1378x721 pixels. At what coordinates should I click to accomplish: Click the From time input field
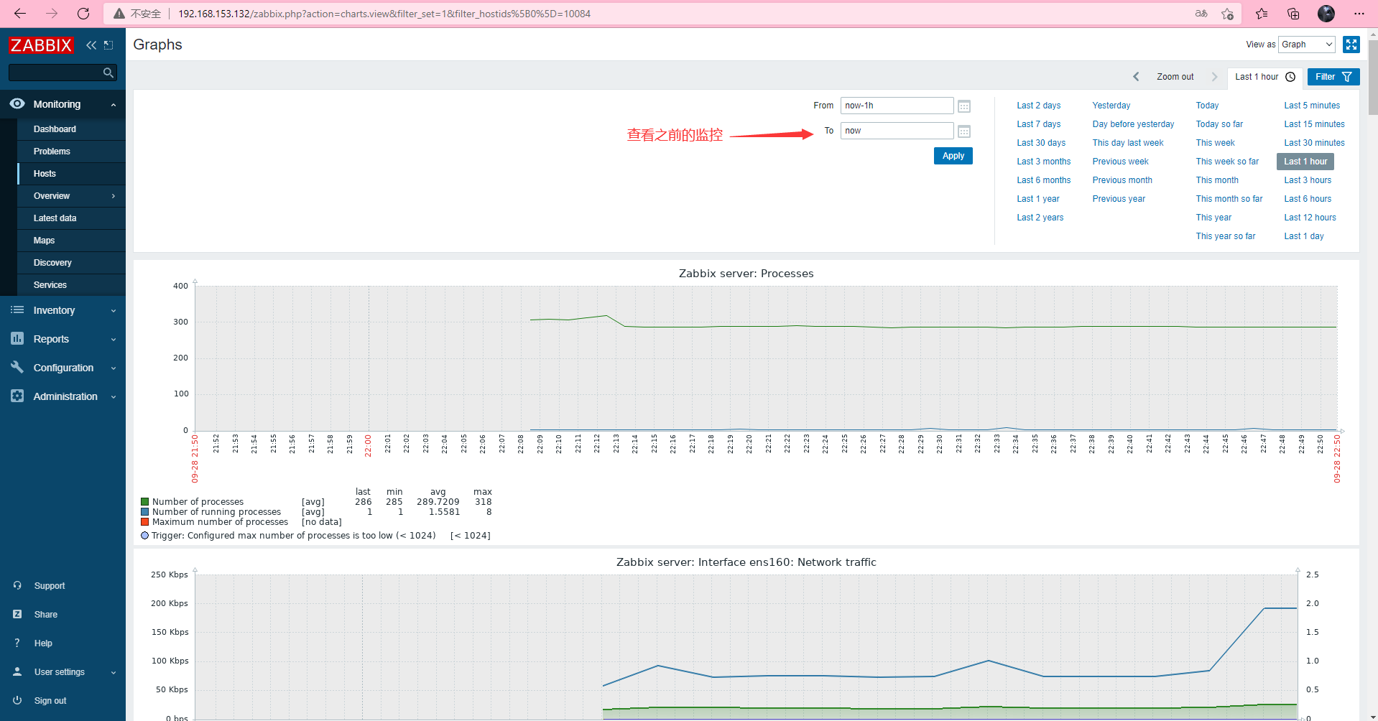[x=897, y=106]
